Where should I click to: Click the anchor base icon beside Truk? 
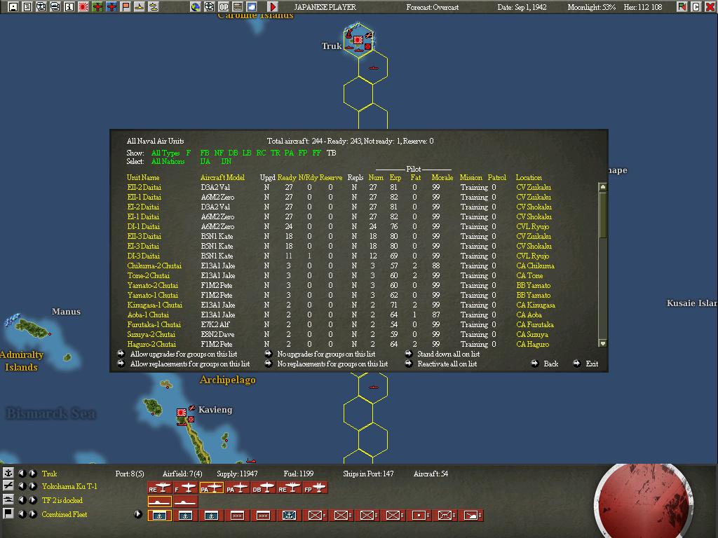(x=8, y=473)
